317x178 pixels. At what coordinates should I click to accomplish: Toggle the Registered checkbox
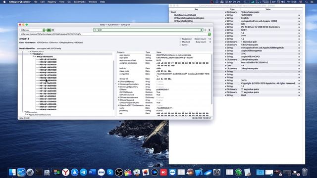[x=180, y=39]
